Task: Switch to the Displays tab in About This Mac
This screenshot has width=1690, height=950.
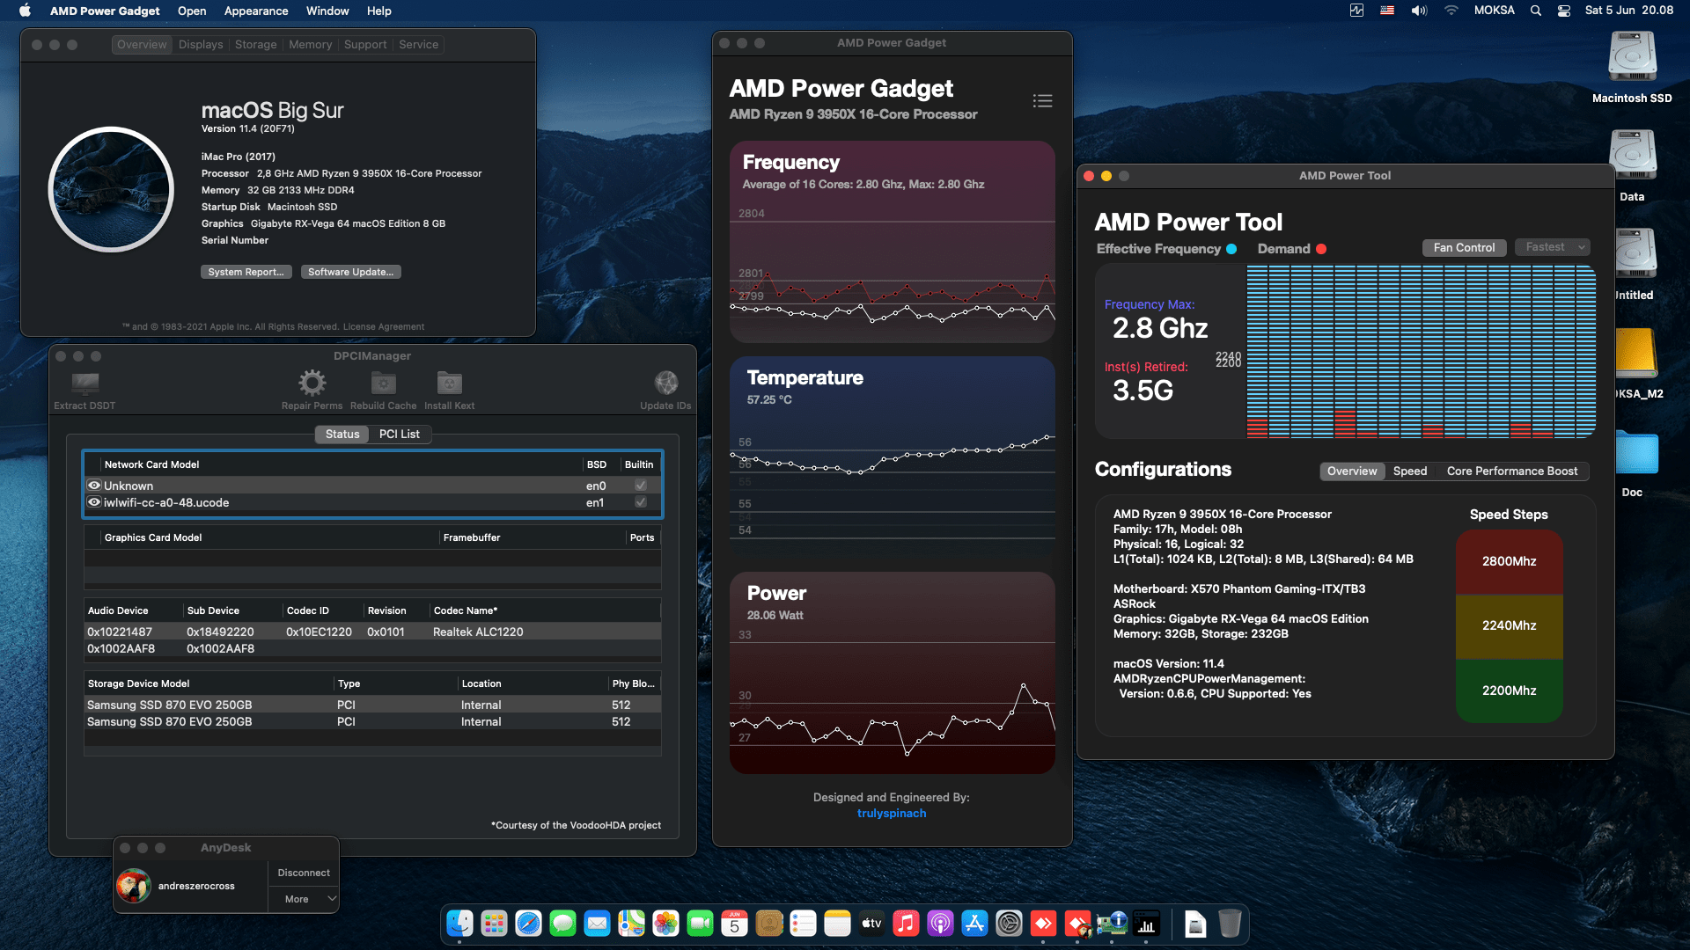Action: pyautogui.click(x=201, y=45)
